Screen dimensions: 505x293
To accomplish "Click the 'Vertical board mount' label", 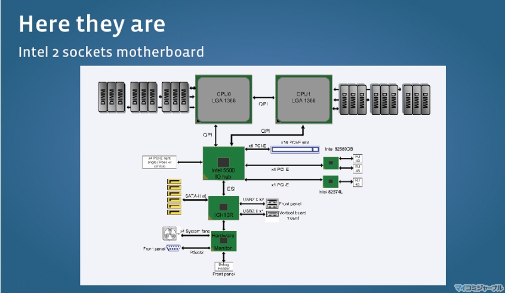I will [x=292, y=215].
